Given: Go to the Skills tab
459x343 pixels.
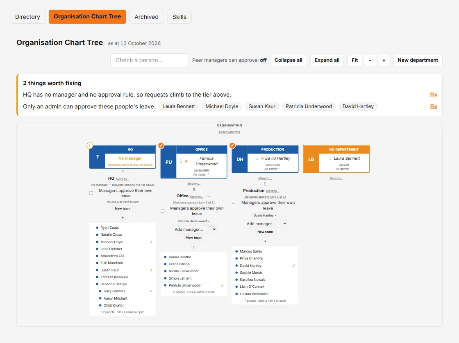Looking at the screenshot, I should point(180,17).
